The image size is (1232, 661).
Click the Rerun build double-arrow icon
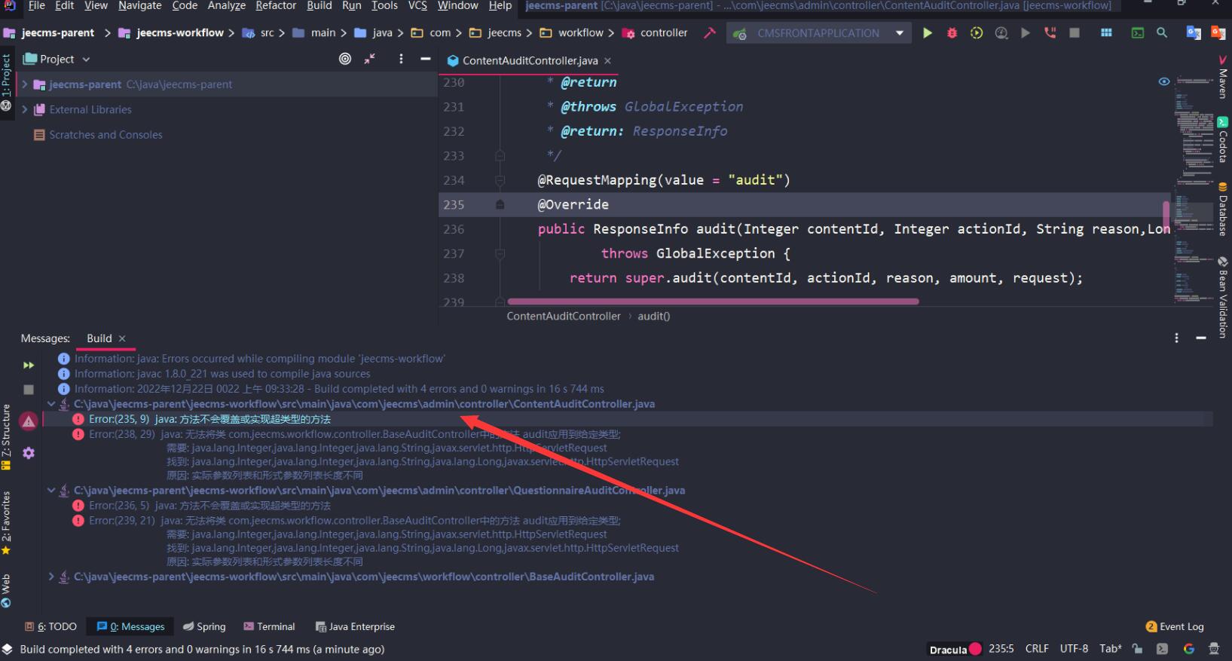(x=29, y=365)
